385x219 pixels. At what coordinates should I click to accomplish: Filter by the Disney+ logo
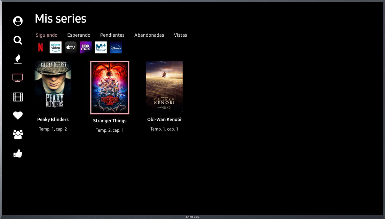pos(116,47)
